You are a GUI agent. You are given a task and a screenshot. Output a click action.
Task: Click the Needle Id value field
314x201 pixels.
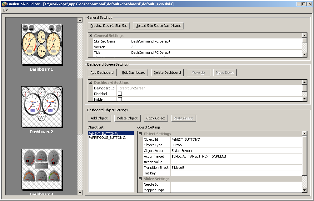pos(236,184)
